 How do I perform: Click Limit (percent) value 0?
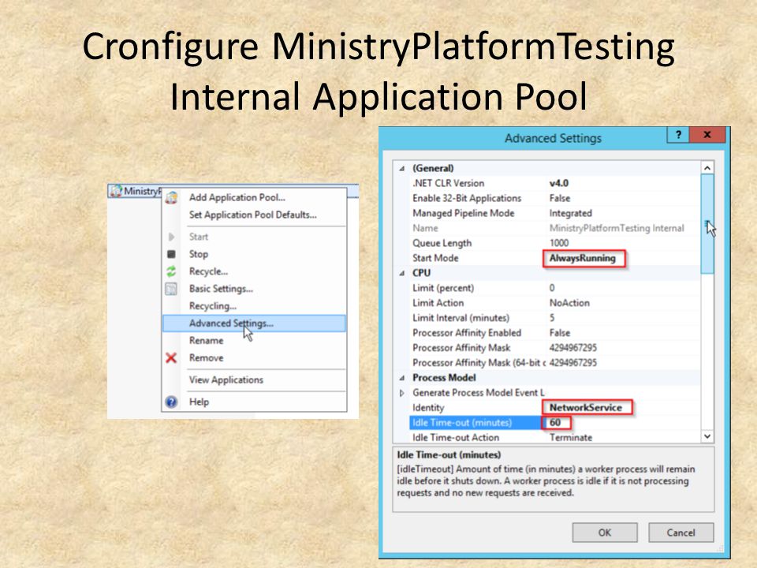pos(552,288)
